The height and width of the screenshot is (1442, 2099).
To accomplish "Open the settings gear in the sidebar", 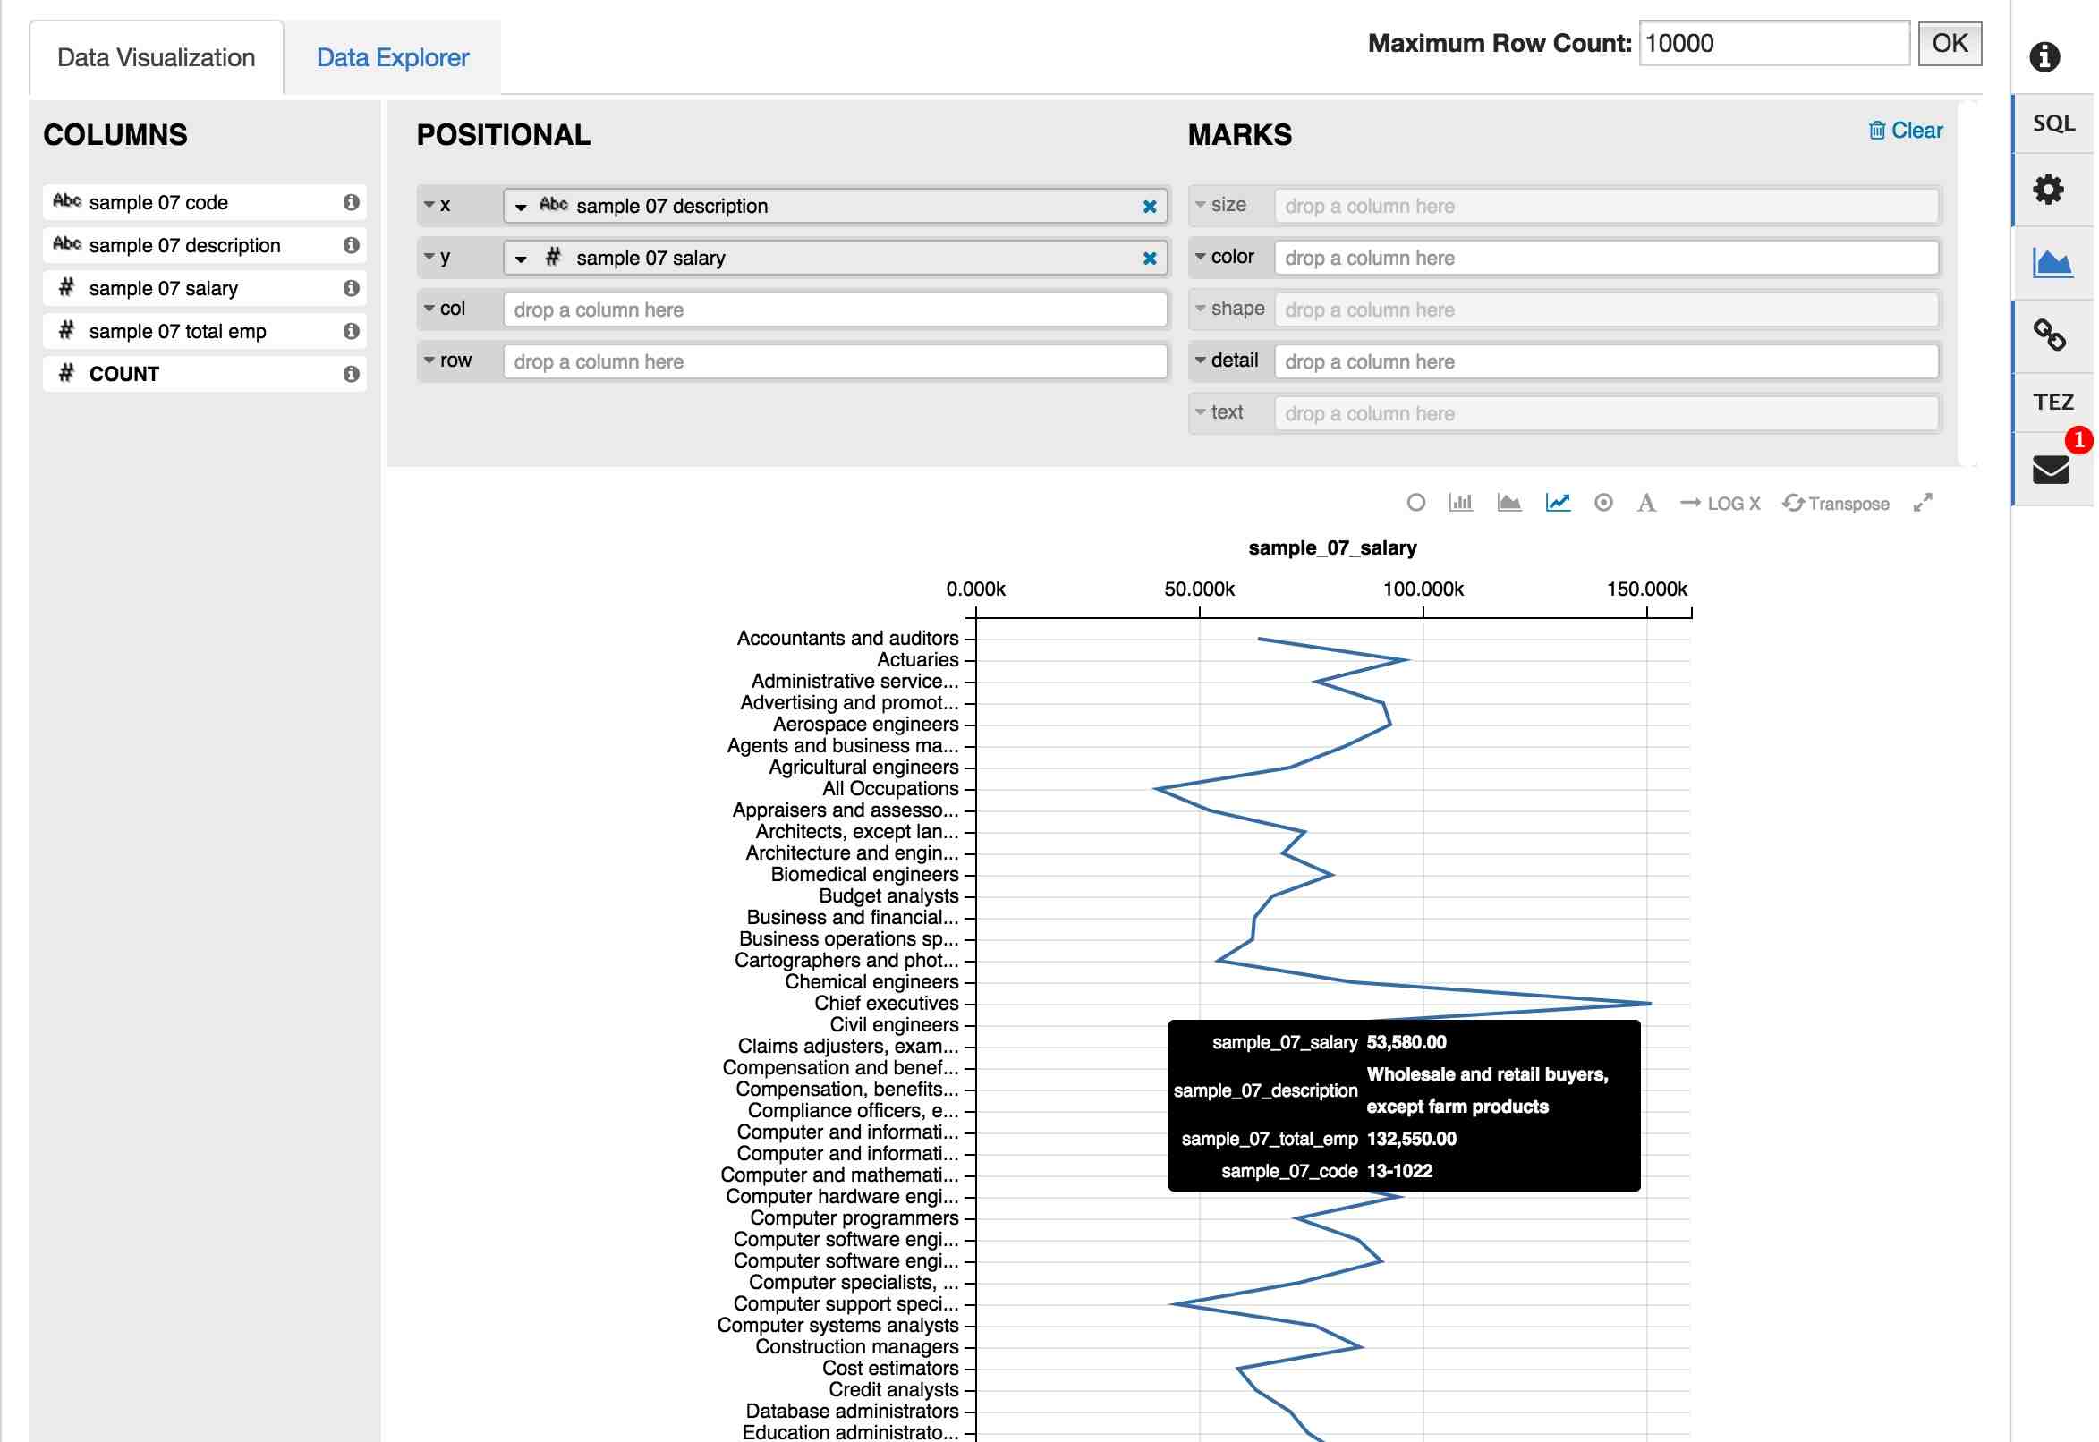I will 2050,190.
